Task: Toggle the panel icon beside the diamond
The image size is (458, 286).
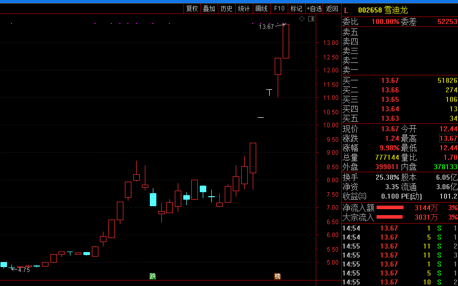Action: pos(311,19)
